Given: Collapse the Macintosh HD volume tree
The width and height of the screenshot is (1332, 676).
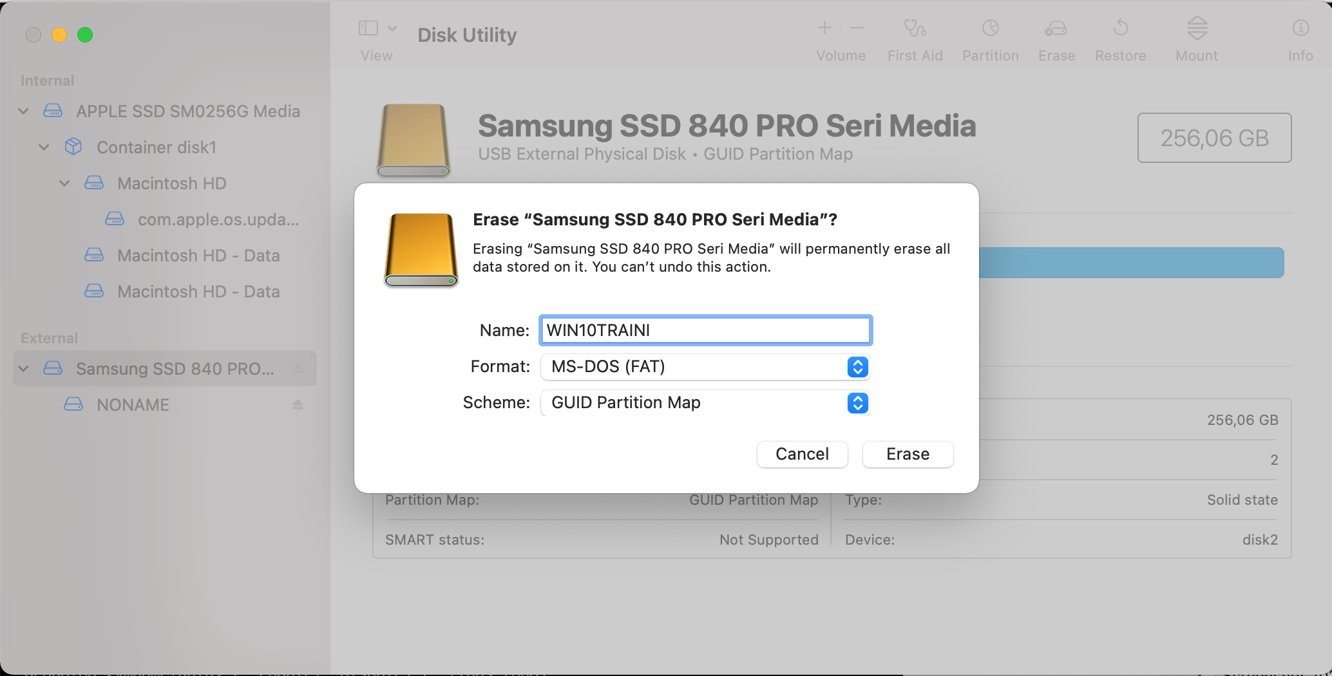Looking at the screenshot, I should pos(64,183).
